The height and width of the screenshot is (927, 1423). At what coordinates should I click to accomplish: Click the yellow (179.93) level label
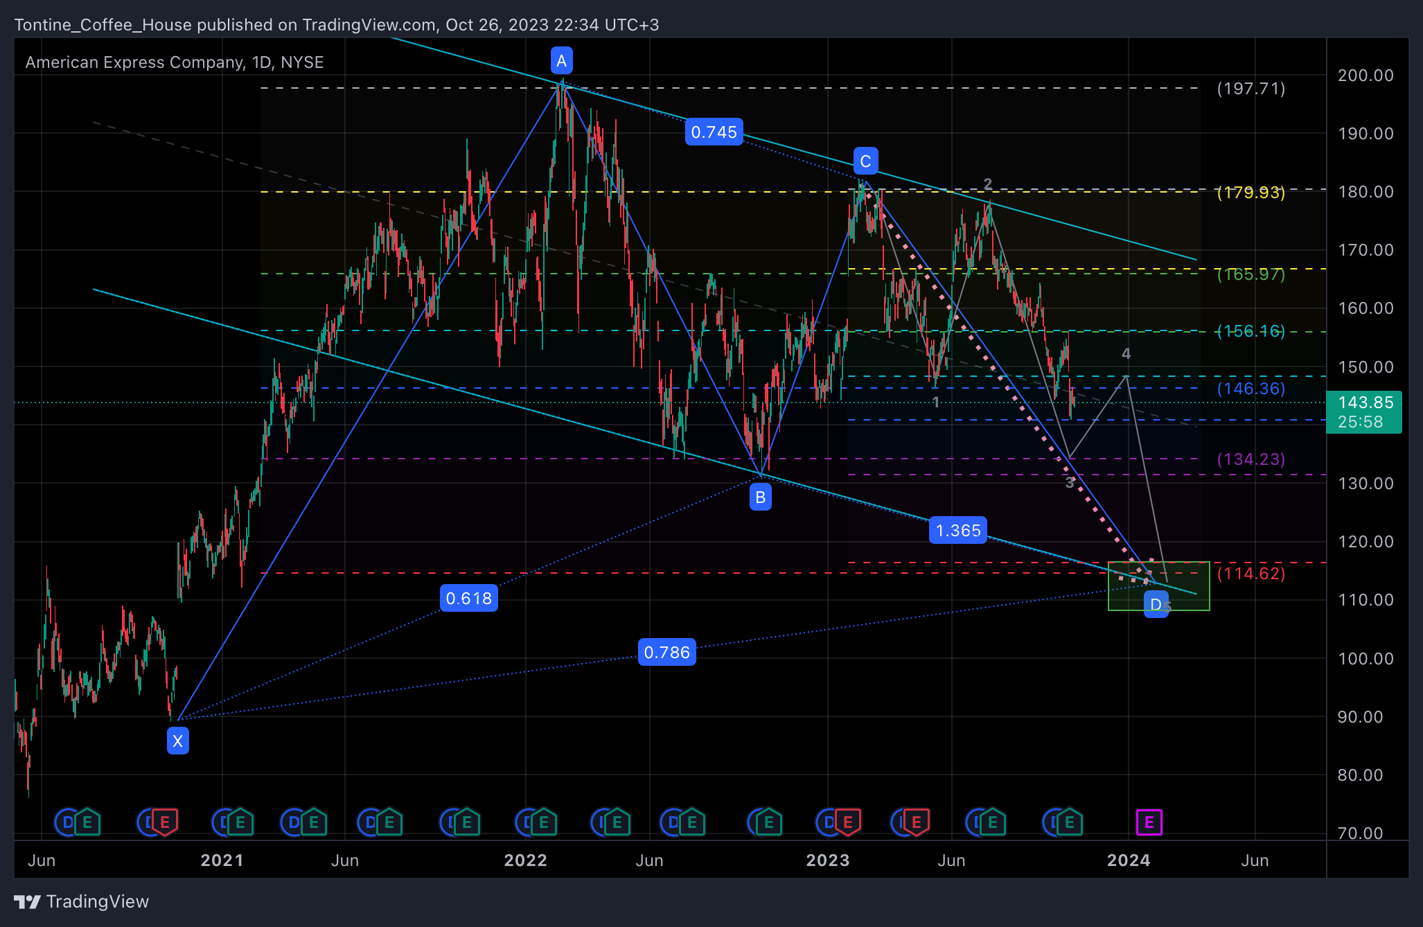[x=1251, y=192]
